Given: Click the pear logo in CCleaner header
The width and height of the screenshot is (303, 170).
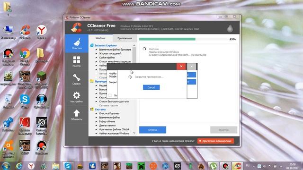Looking at the screenshot, I should click(230, 28).
